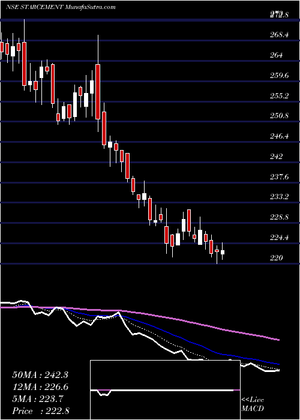Viewport: 300px width, 420px height.
Task: Click the purple 50MA line's right end
Action: point(279,340)
